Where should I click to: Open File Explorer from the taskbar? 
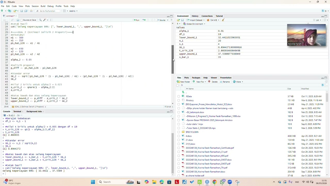coord(154,182)
